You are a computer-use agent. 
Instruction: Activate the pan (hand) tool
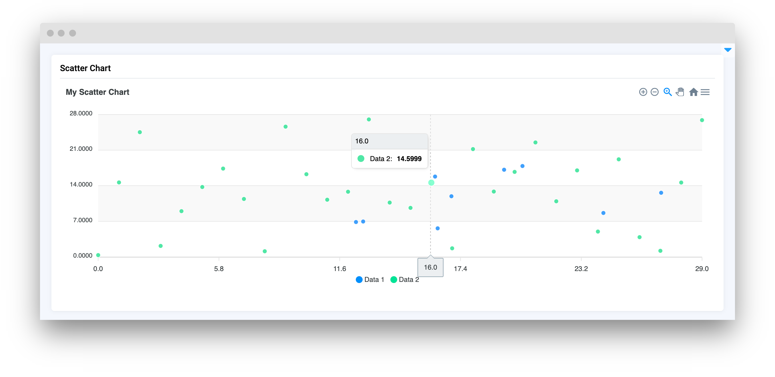point(680,92)
